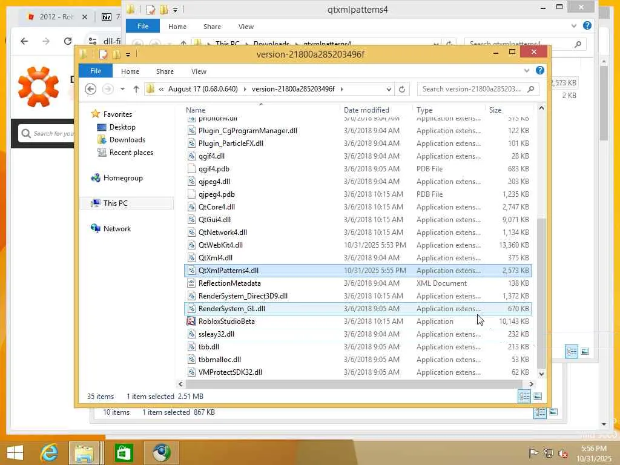Click horizontal scrollbar thumb in file list
The image size is (620, 465).
pos(354,384)
